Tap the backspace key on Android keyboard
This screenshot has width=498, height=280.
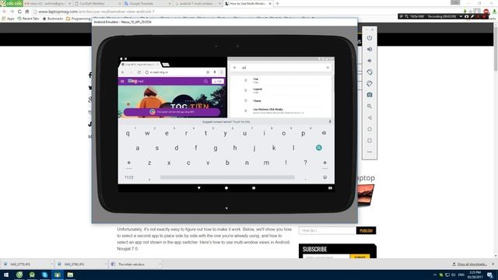tap(324, 133)
